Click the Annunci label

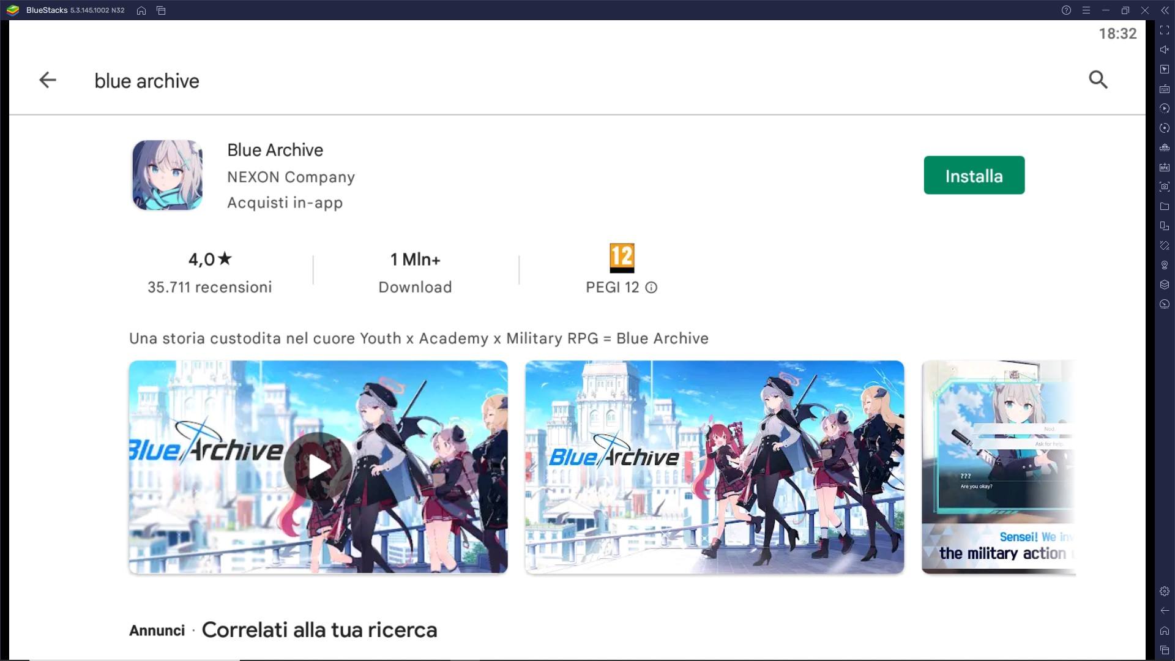(157, 630)
